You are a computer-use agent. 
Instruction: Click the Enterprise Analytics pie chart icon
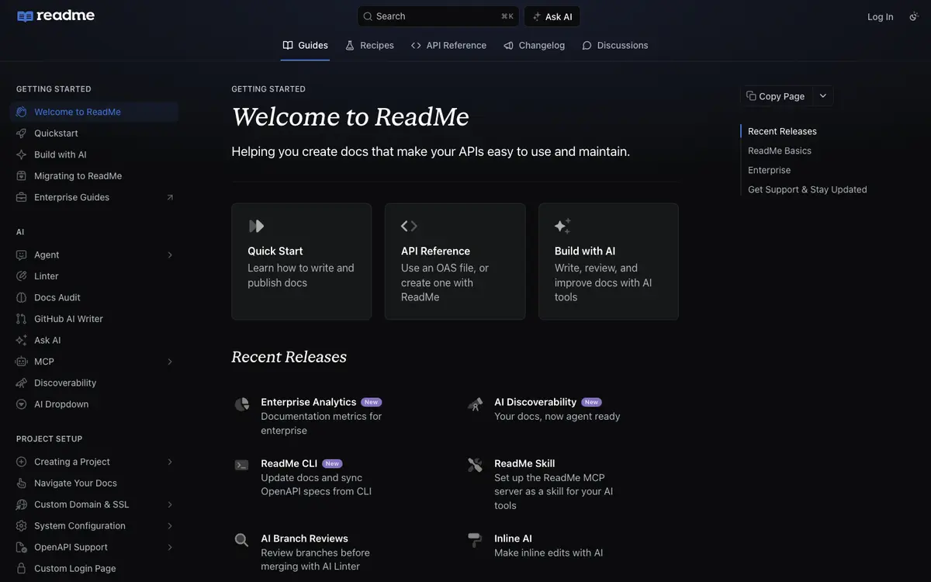pos(242,404)
